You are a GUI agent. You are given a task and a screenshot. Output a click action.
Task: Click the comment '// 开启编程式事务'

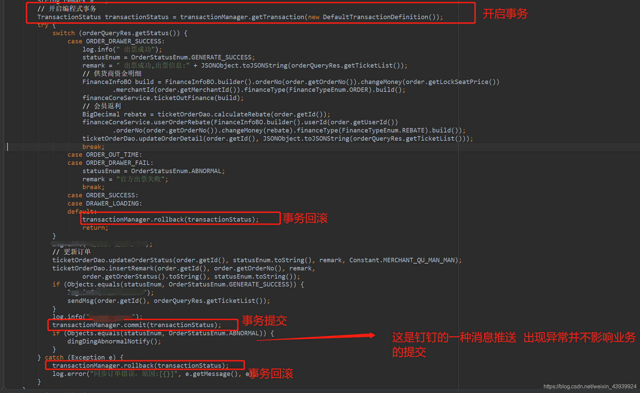[x=67, y=9]
